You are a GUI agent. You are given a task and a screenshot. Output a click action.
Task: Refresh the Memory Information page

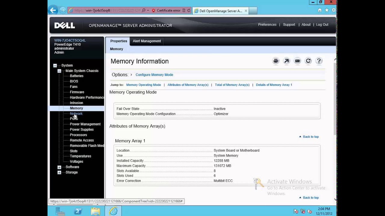(308, 61)
